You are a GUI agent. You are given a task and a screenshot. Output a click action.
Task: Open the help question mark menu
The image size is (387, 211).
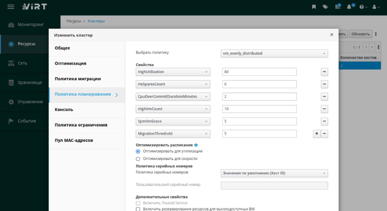click(x=363, y=7)
